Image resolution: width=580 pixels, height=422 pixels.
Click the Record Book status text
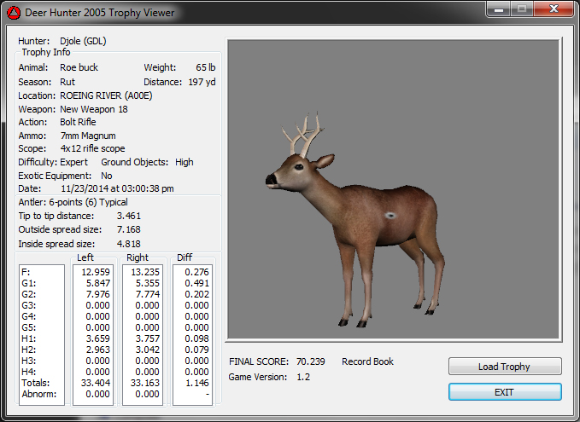point(367,361)
